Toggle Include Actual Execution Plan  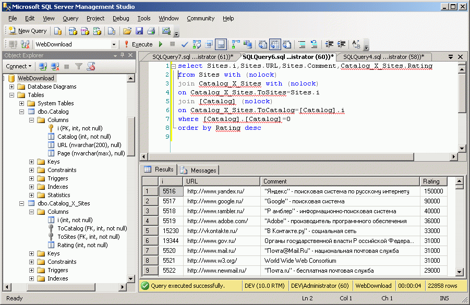point(236,44)
